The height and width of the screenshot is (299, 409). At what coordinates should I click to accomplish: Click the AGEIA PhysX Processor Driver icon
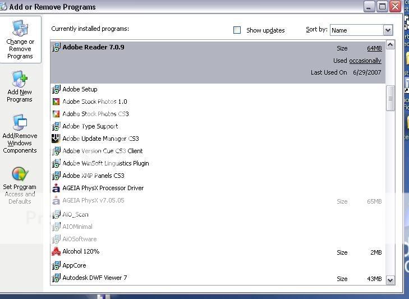[x=56, y=188]
